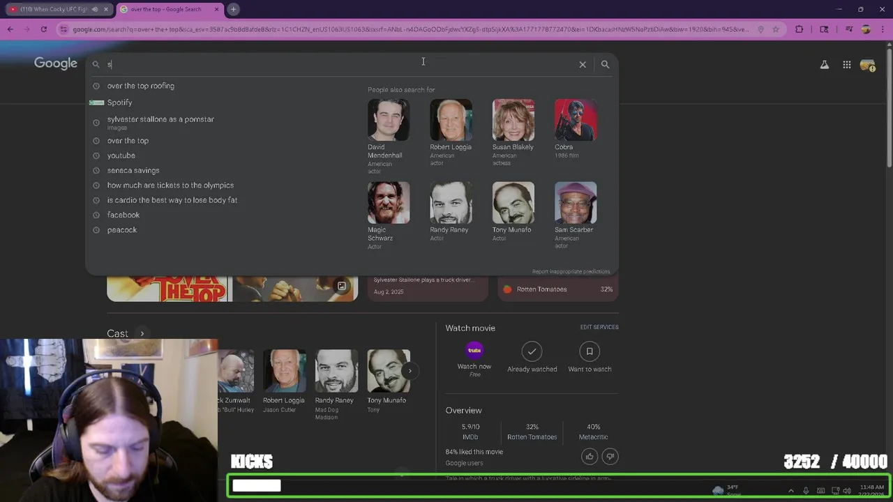The height and width of the screenshot is (502, 893).
Task: Open Search Labs flask icon
Action: [x=824, y=65]
